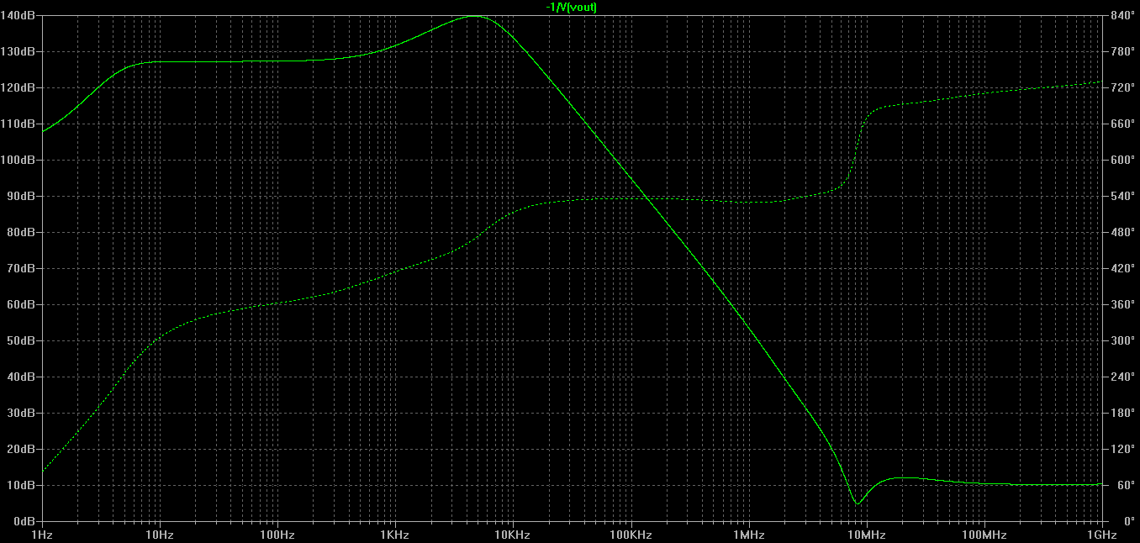Click the 100dB magnitude axis label
This screenshot has width=1140, height=543.
point(19,160)
